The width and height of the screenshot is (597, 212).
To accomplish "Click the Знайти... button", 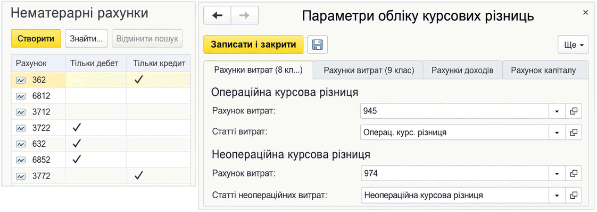I will pos(86,39).
